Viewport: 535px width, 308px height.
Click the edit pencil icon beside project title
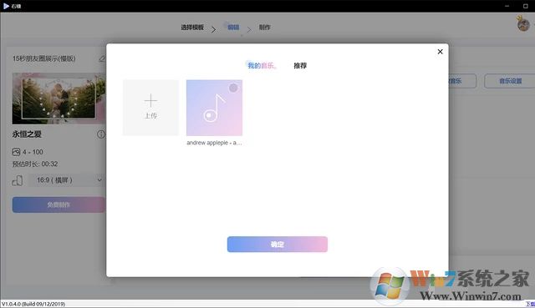[x=102, y=58]
